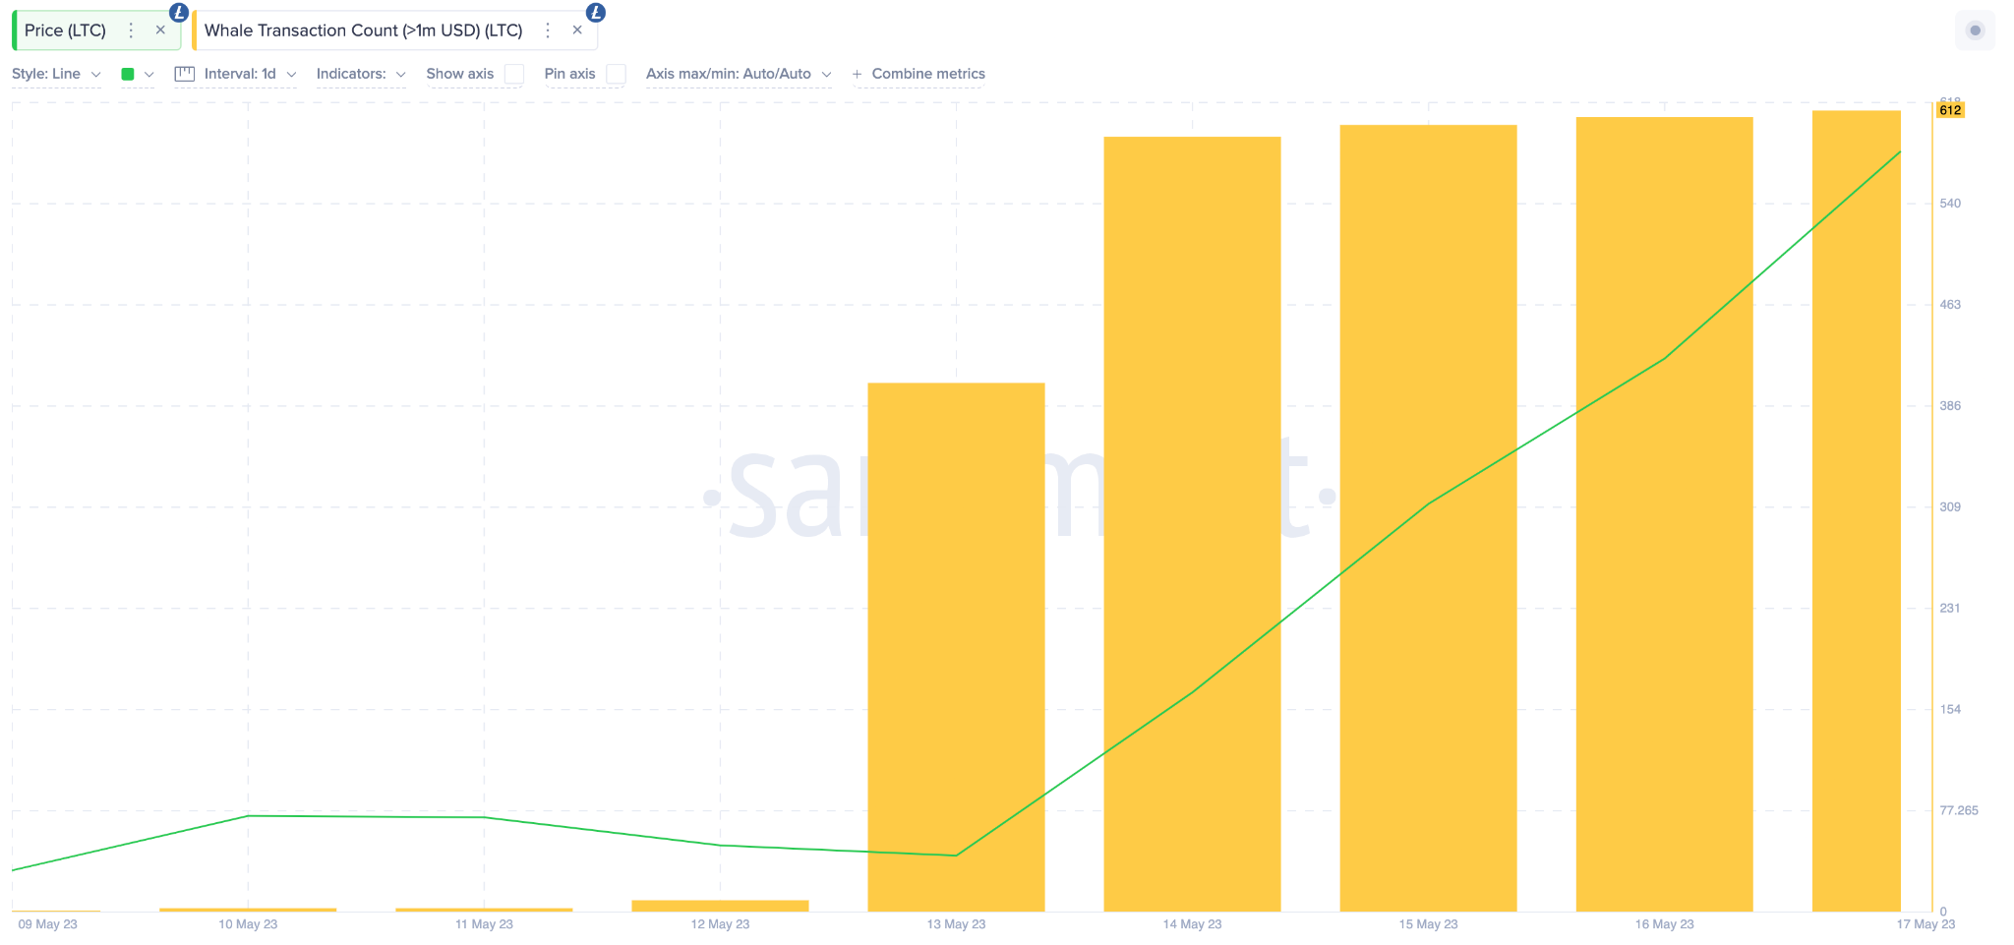Enable the Show axis checkbox
The width and height of the screenshot is (2014, 945).
[x=513, y=74]
